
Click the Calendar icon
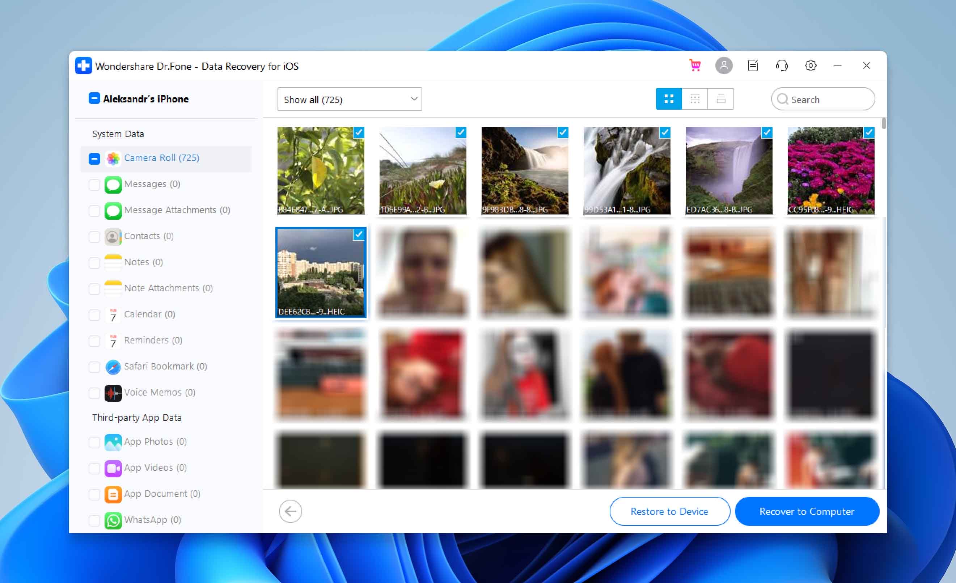point(113,314)
